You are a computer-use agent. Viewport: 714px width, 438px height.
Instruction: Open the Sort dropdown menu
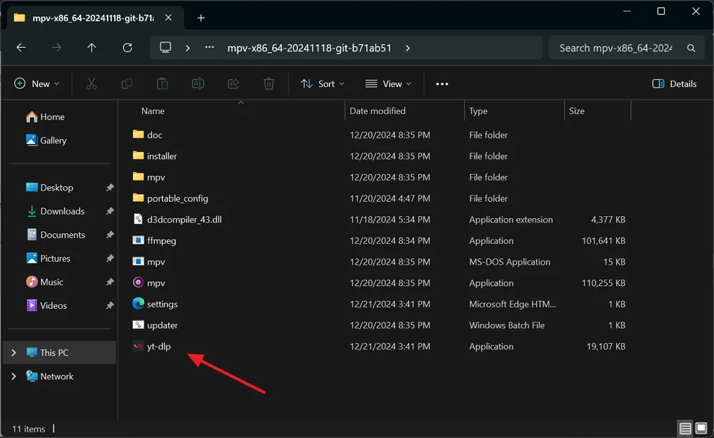(323, 83)
